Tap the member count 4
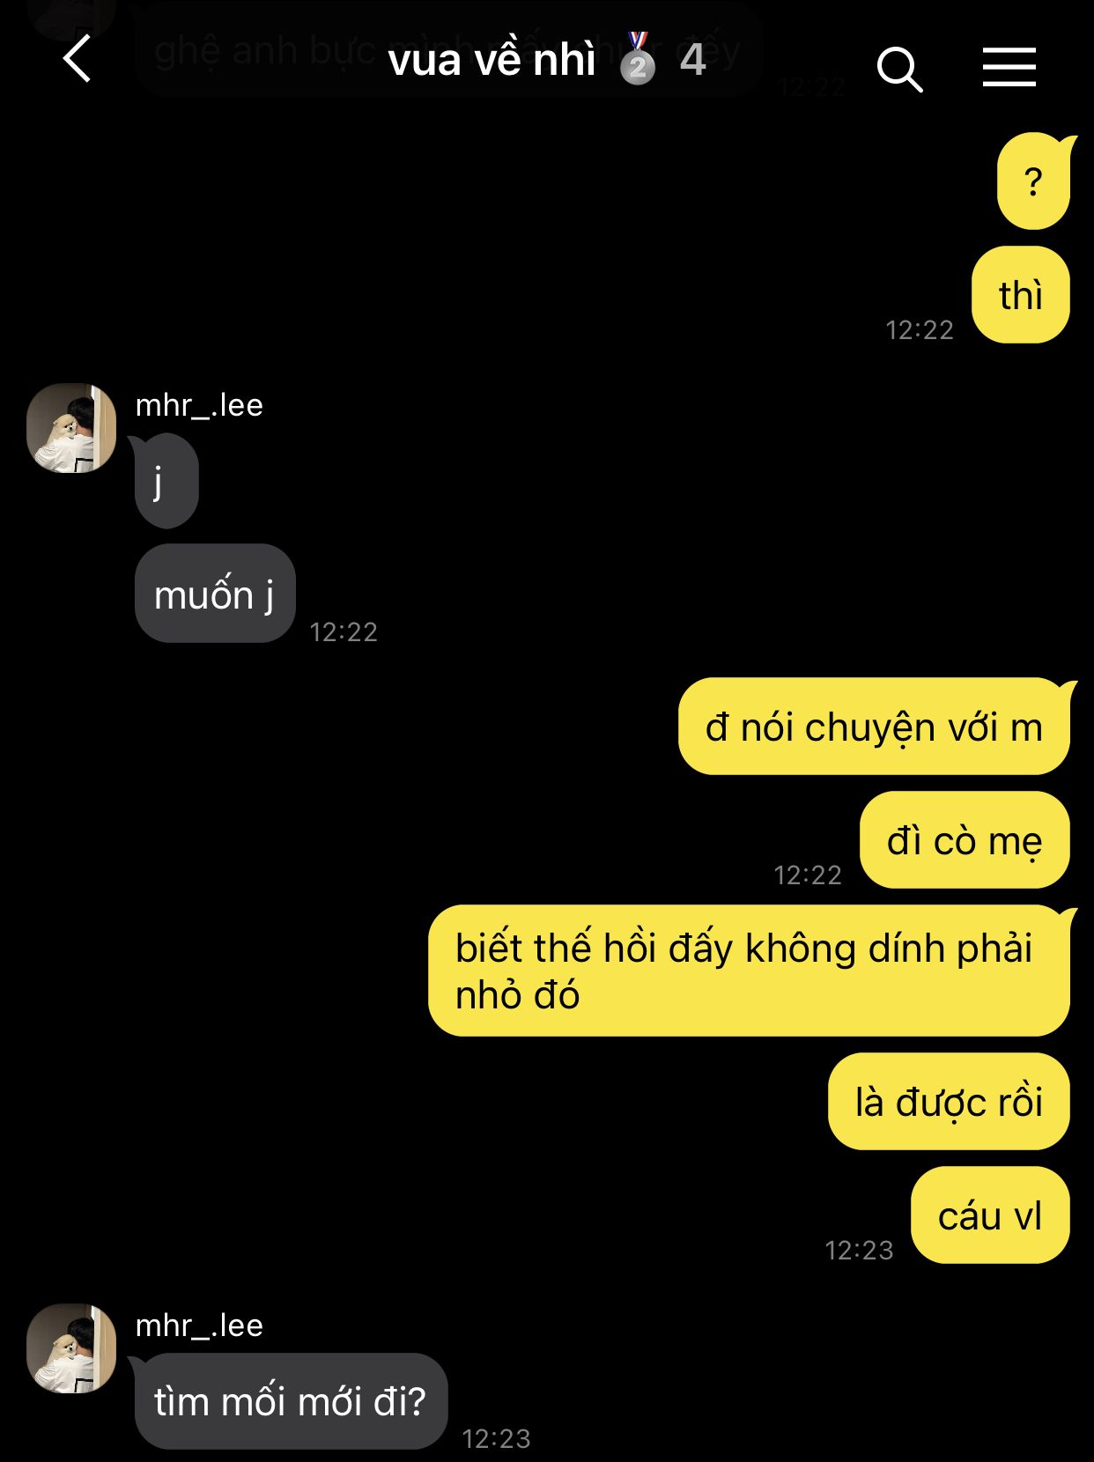Image resolution: width=1094 pixels, height=1462 pixels. click(x=692, y=60)
